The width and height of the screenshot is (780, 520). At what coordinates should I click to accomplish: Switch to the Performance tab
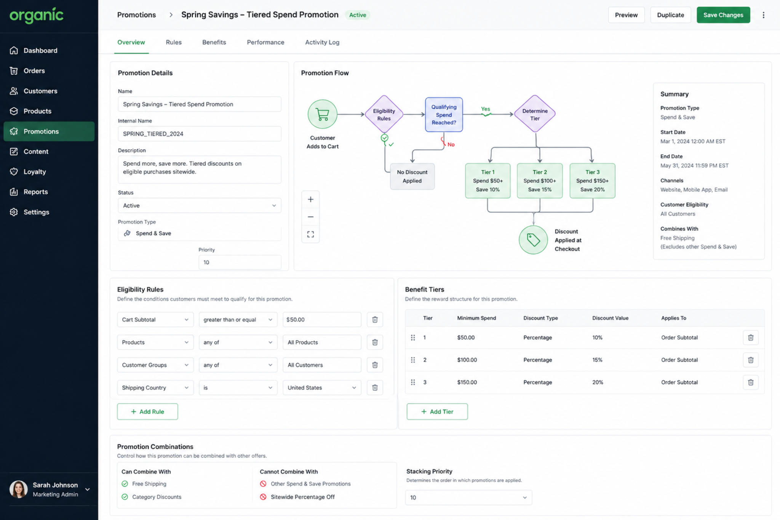coord(265,42)
